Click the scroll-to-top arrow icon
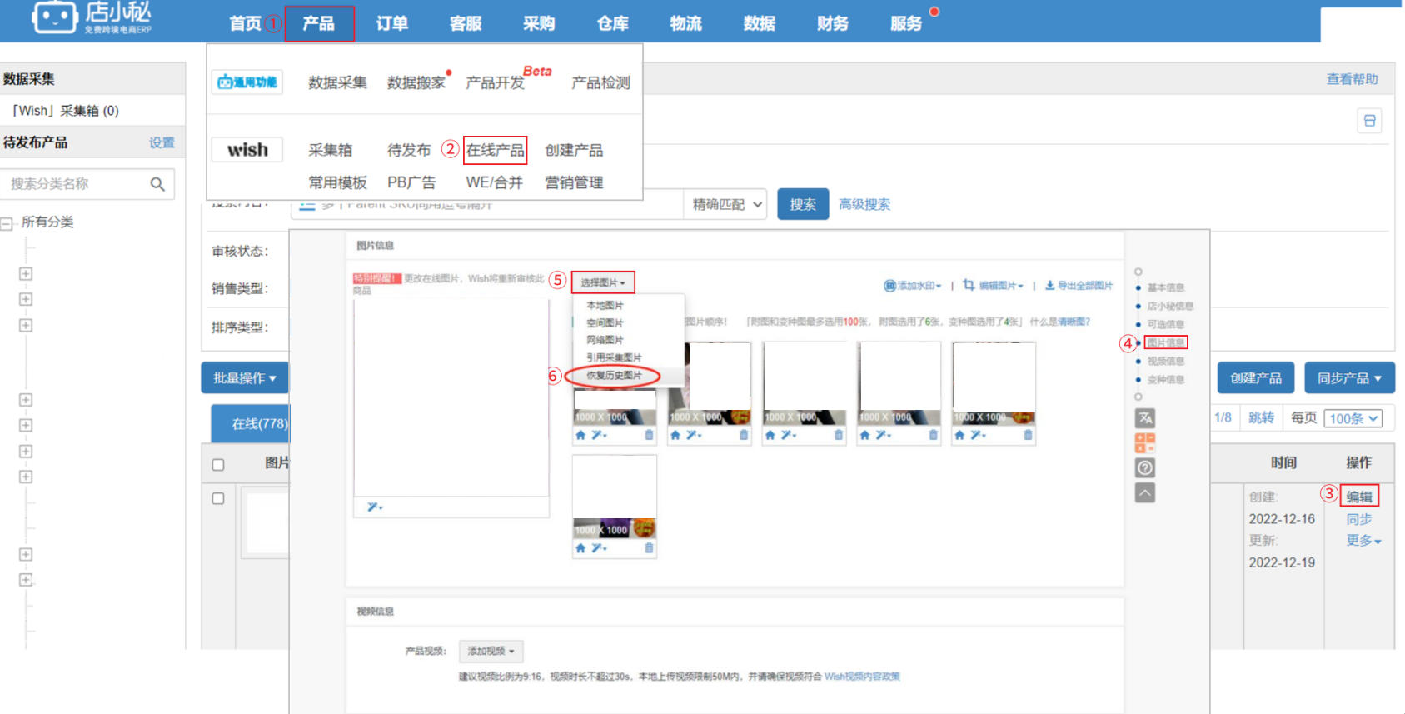 click(1145, 493)
